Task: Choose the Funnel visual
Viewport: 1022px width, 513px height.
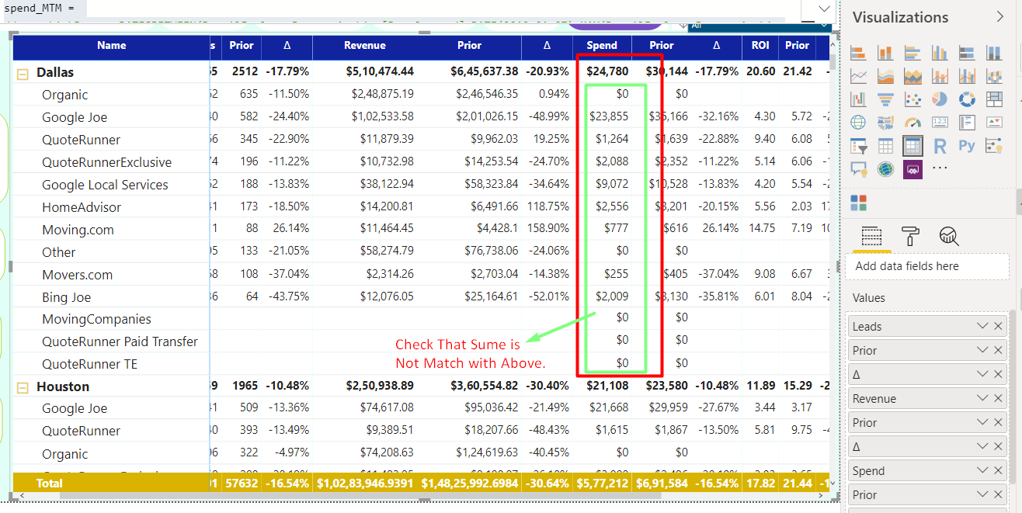Action: pos(885,99)
